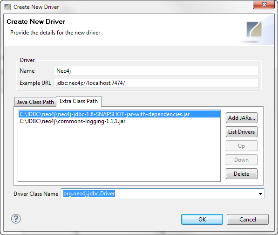Open the help question mark icon
This screenshot has height=235, width=278.
coord(16,219)
